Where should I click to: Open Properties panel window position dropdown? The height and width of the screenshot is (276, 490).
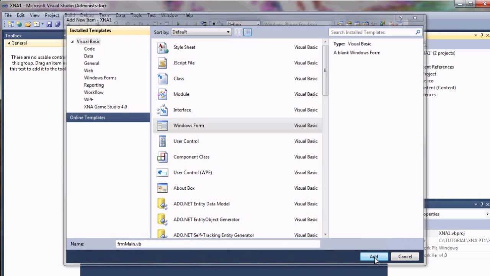(476, 205)
